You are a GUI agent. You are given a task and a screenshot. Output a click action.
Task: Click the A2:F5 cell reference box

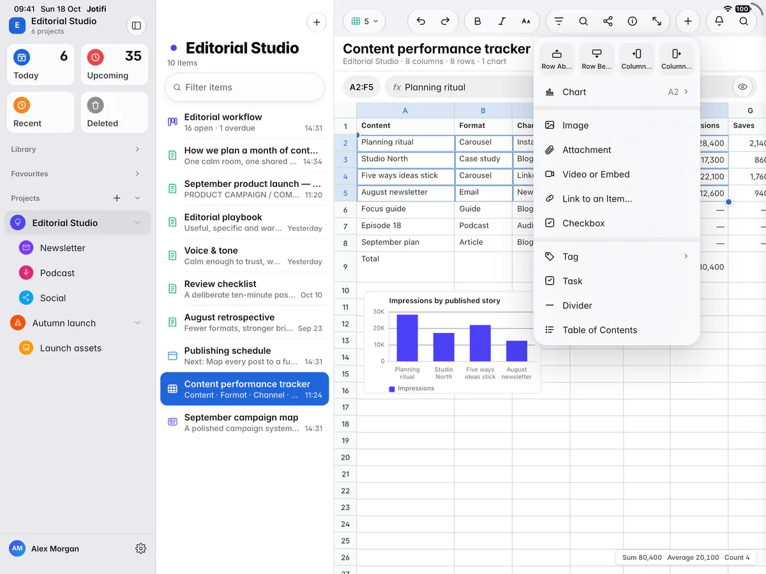tap(362, 87)
